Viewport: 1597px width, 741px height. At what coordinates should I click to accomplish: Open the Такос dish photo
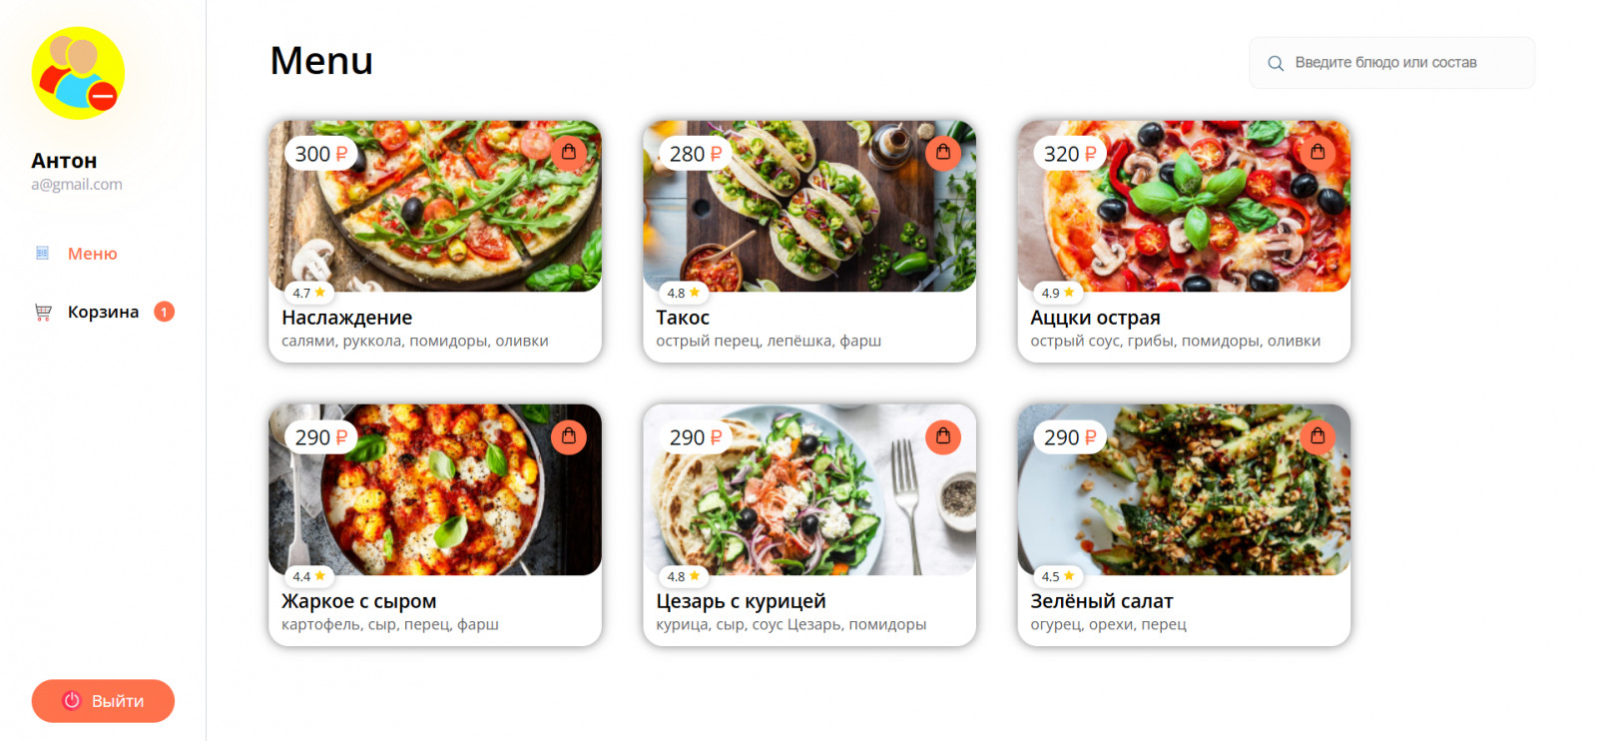click(809, 206)
